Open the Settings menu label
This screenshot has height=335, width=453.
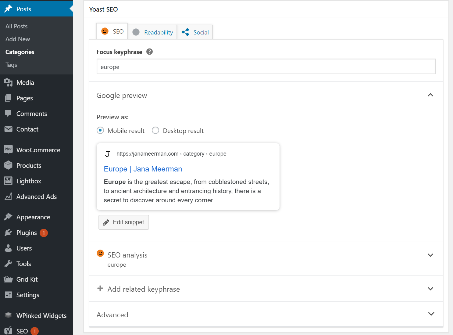(x=28, y=295)
